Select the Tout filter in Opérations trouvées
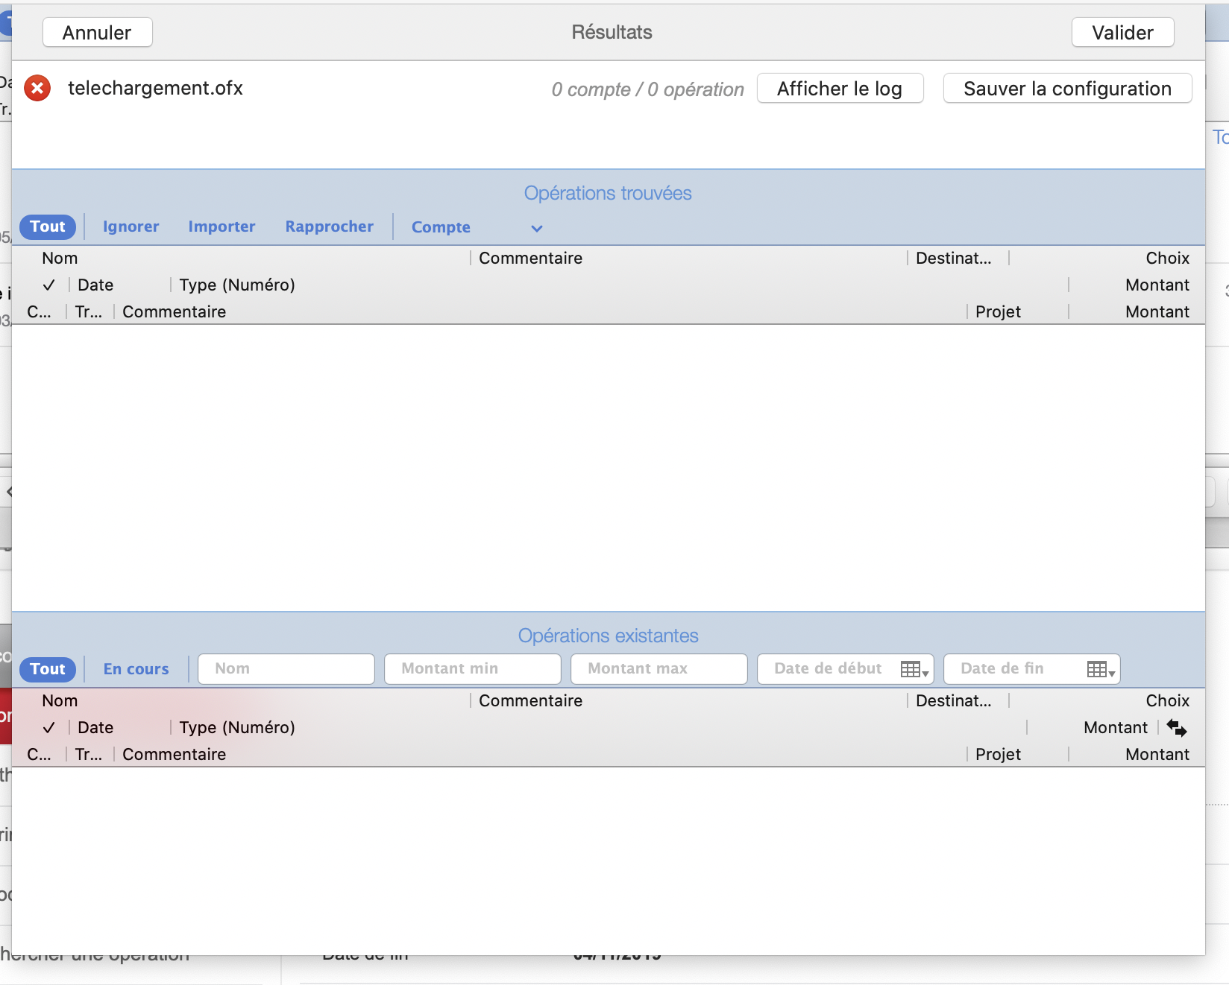This screenshot has height=985, width=1229. 48,227
